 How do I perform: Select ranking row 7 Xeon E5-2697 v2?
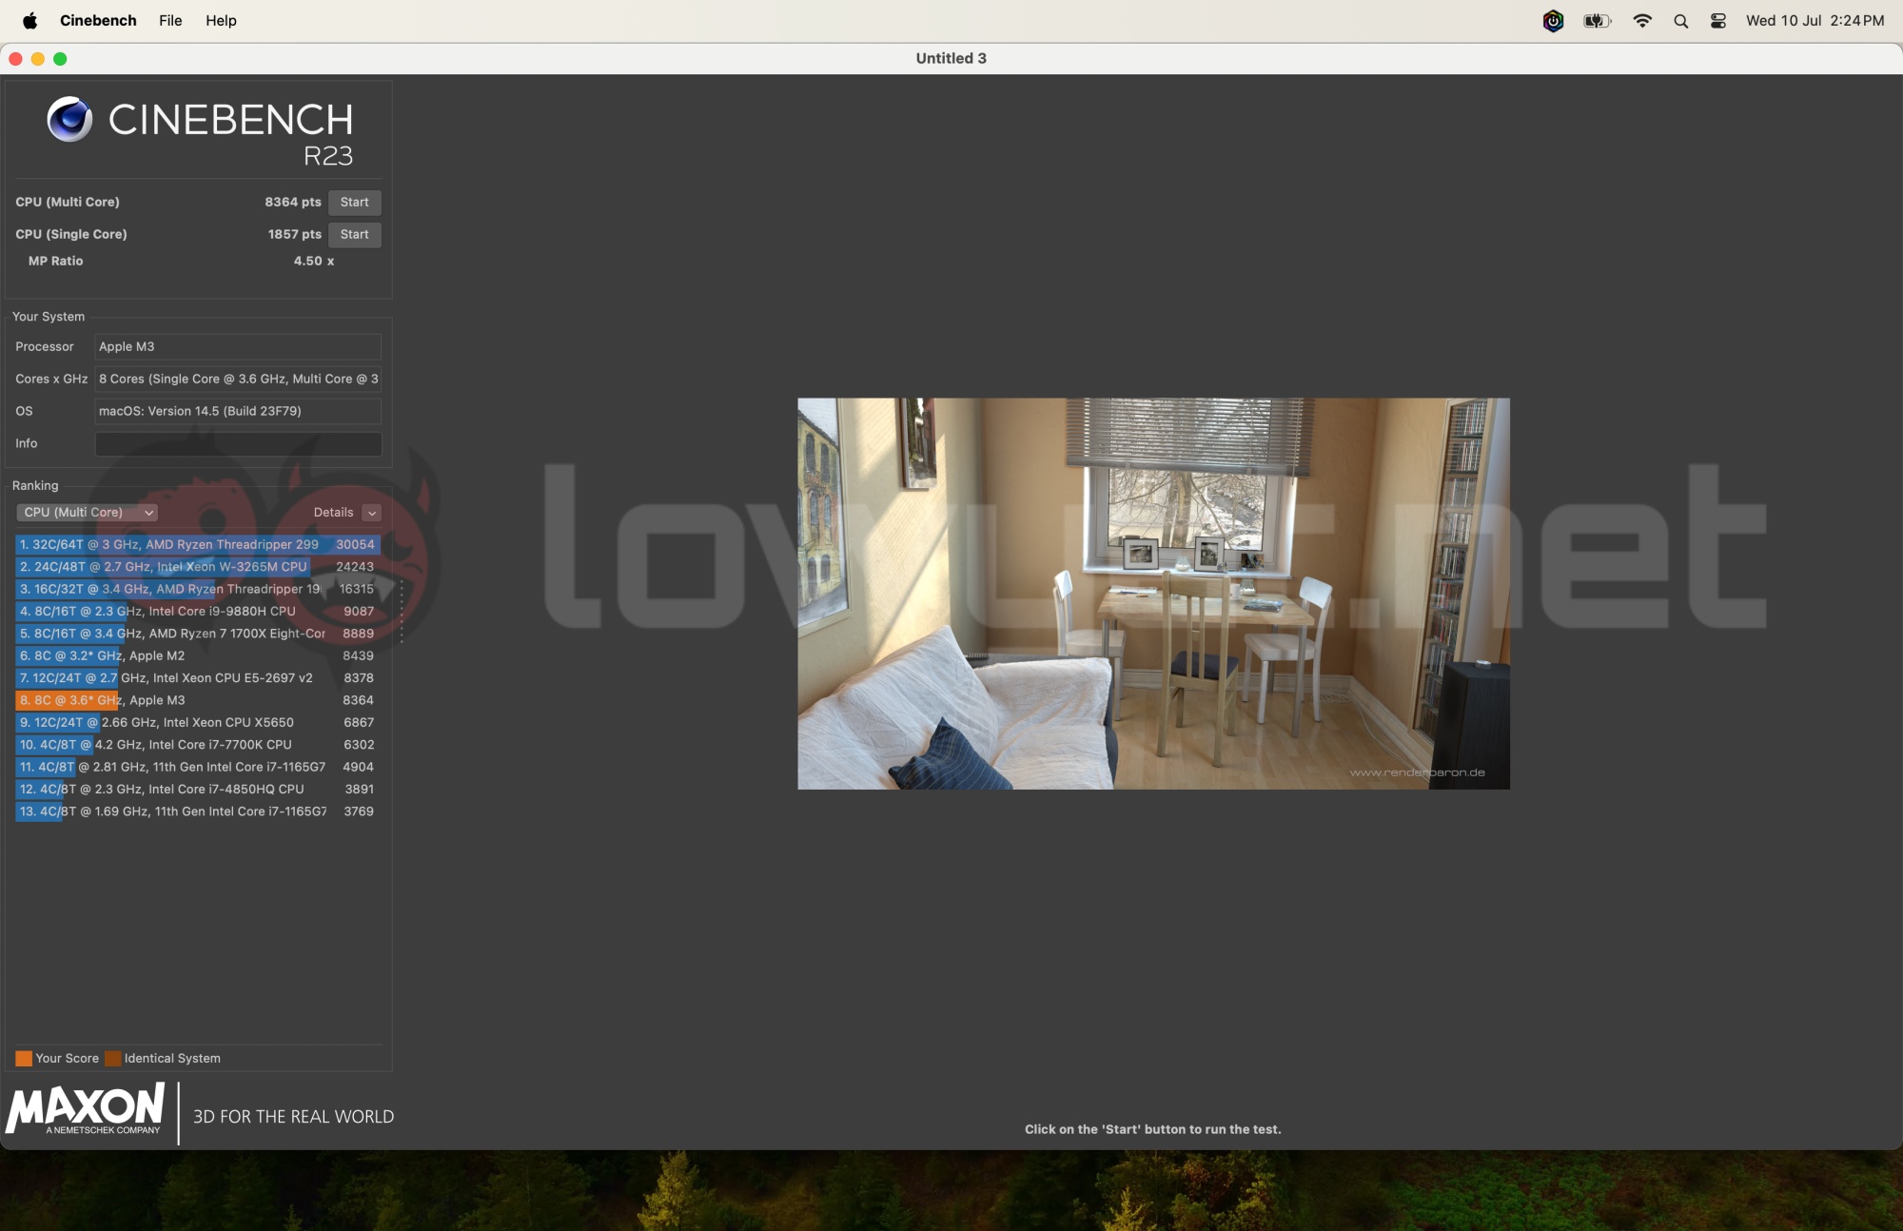pos(198,677)
